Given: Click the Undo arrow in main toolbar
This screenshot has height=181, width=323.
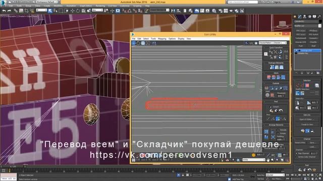Looking at the screenshot, I should coord(4,11).
